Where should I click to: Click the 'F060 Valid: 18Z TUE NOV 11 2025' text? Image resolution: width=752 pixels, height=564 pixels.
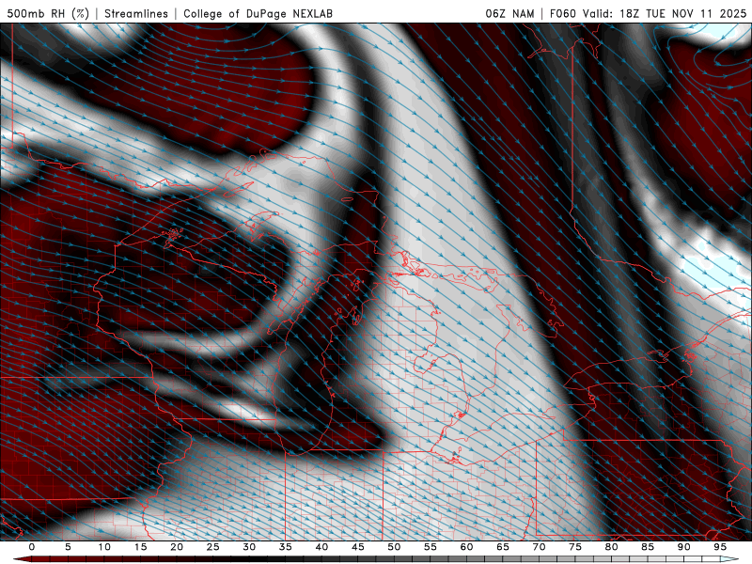pos(648,13)
